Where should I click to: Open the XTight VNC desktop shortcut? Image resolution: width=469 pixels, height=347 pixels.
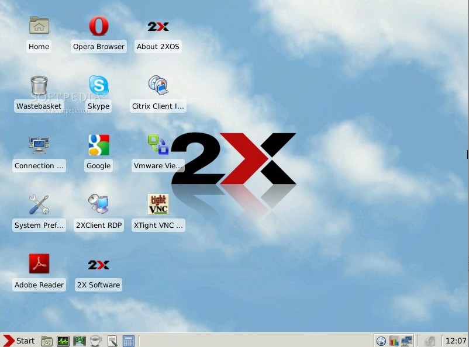tap(158, 204)
